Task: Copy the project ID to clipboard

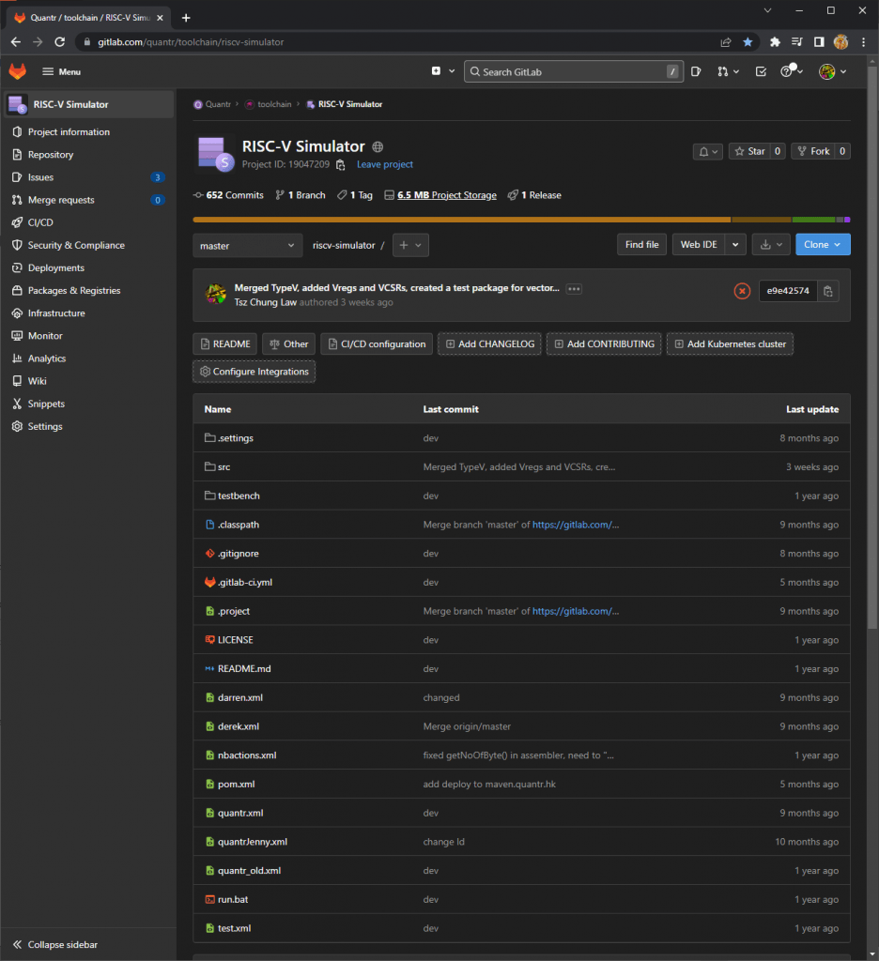Action: [x=340, y=165]
